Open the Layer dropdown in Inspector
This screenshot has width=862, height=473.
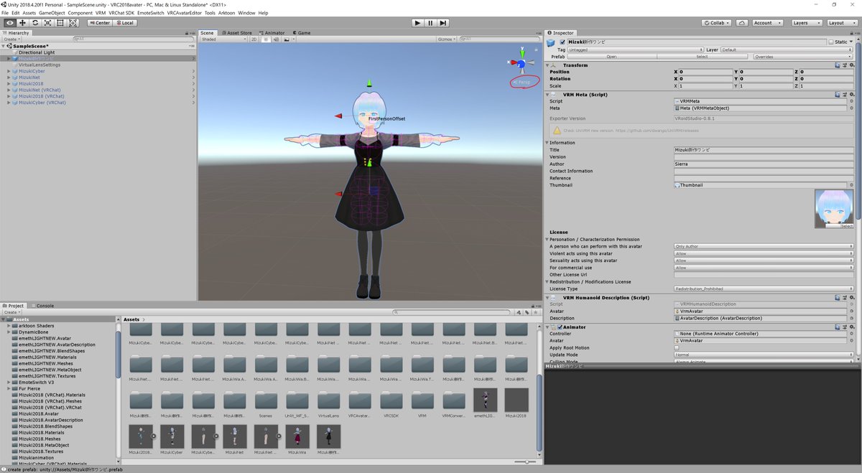coord(787,50)
